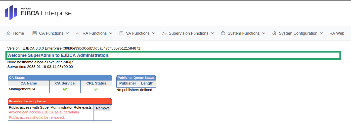Screen dimensions: 351x123
Task: Click the System Configuration gear icon
Action: click(274, 33)
